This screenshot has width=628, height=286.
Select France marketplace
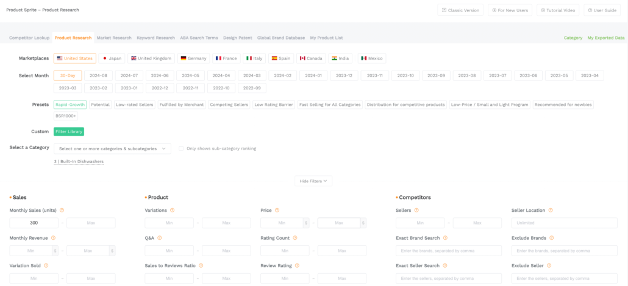point(226,58)
